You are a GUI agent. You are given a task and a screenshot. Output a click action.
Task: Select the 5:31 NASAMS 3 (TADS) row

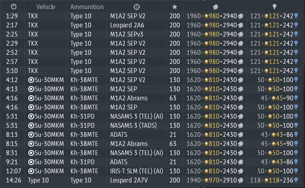153,125
